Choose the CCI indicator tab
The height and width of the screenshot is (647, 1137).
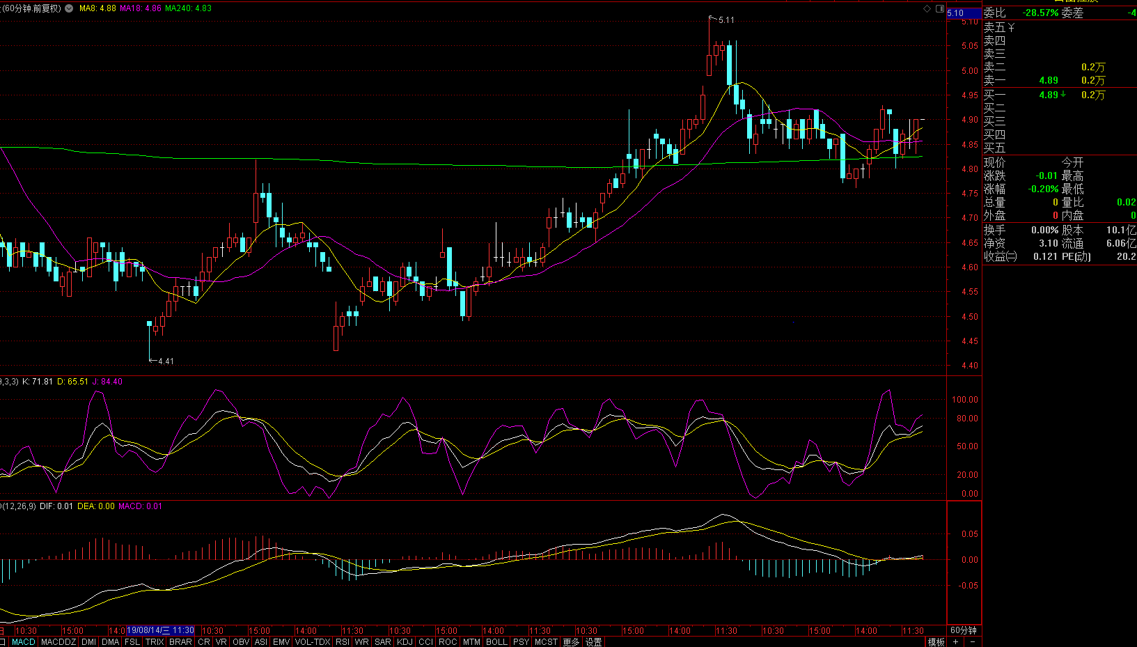425,642
